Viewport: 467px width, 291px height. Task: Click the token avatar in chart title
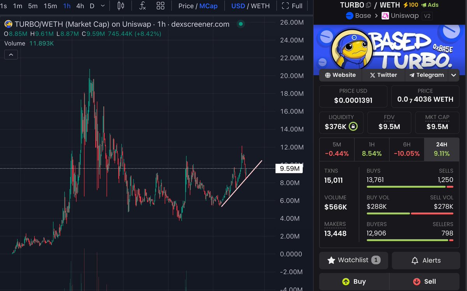click(x=8, y=24)
